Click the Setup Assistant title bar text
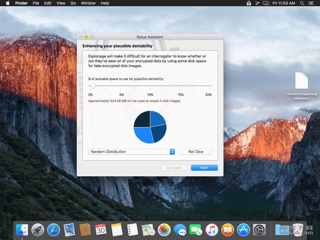The height and width of the screenshot is (240, 320). (x=150, y=37)
